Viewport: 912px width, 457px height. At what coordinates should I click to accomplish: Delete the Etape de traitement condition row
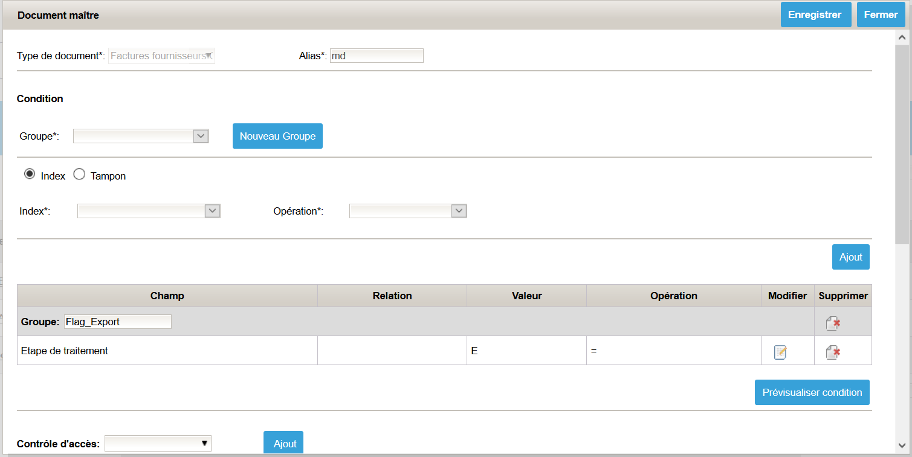pyautogui.click(x=833, y=352)
